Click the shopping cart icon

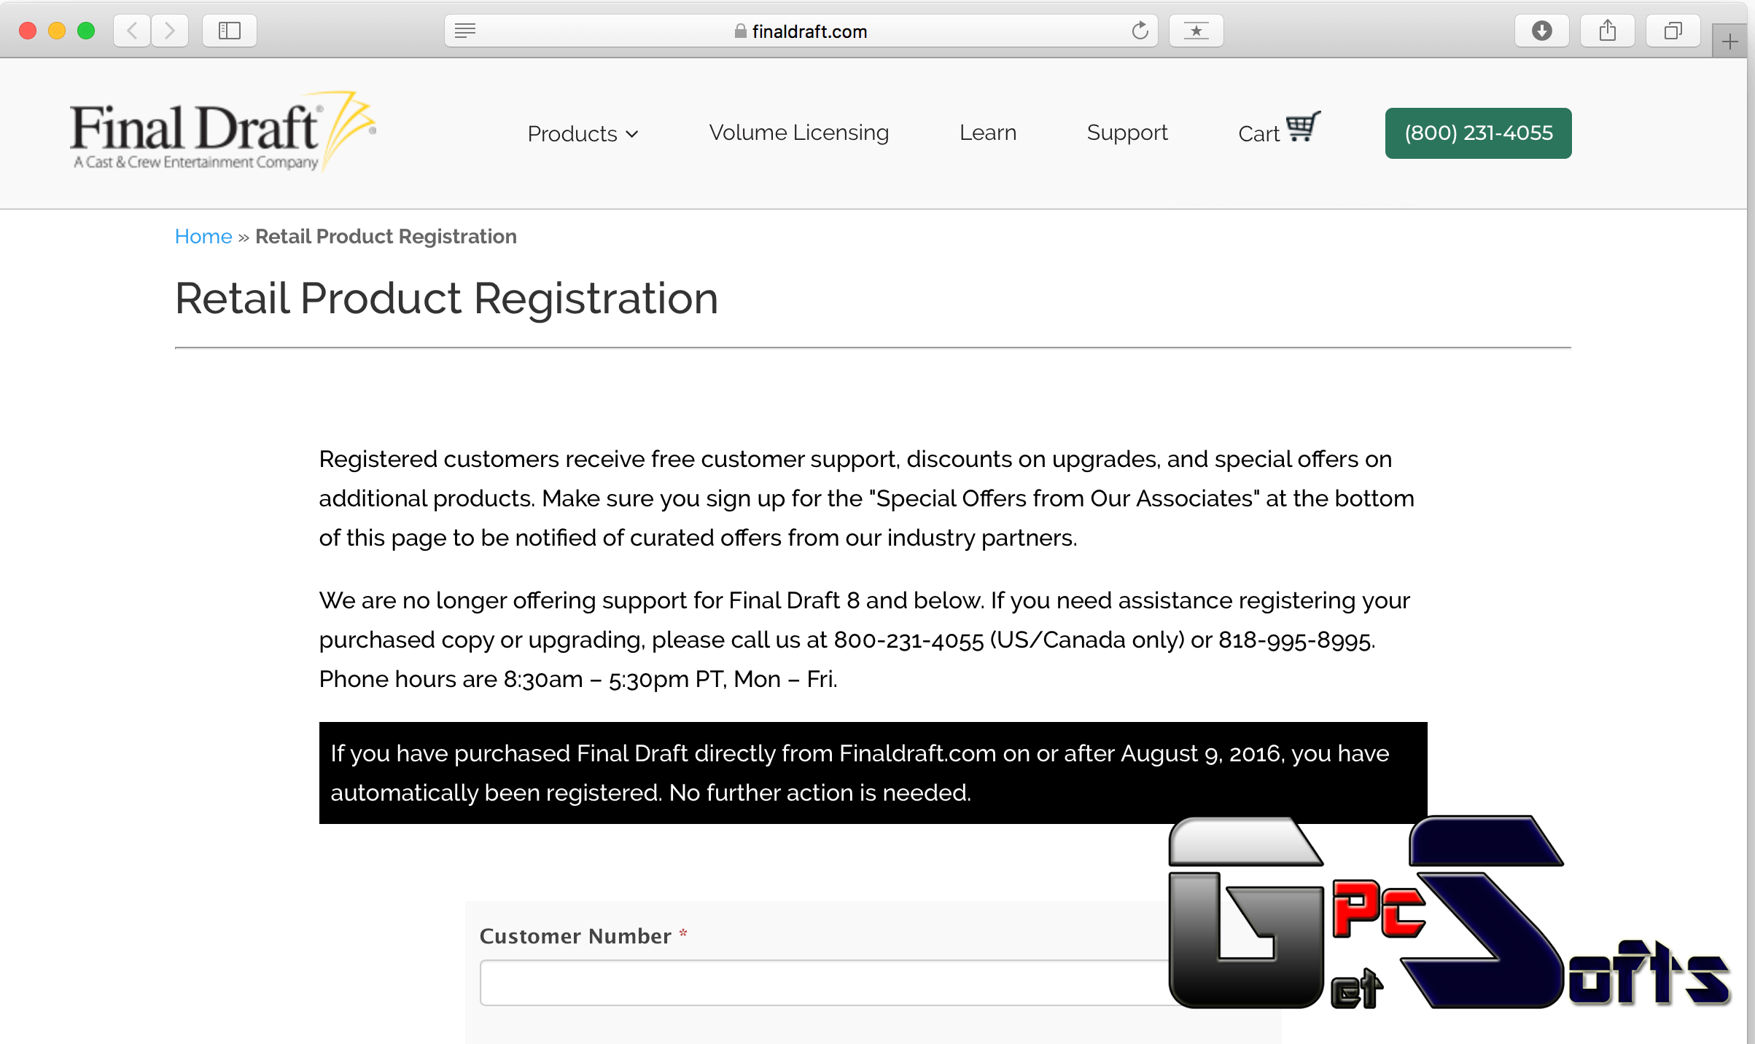[1303, 127]
